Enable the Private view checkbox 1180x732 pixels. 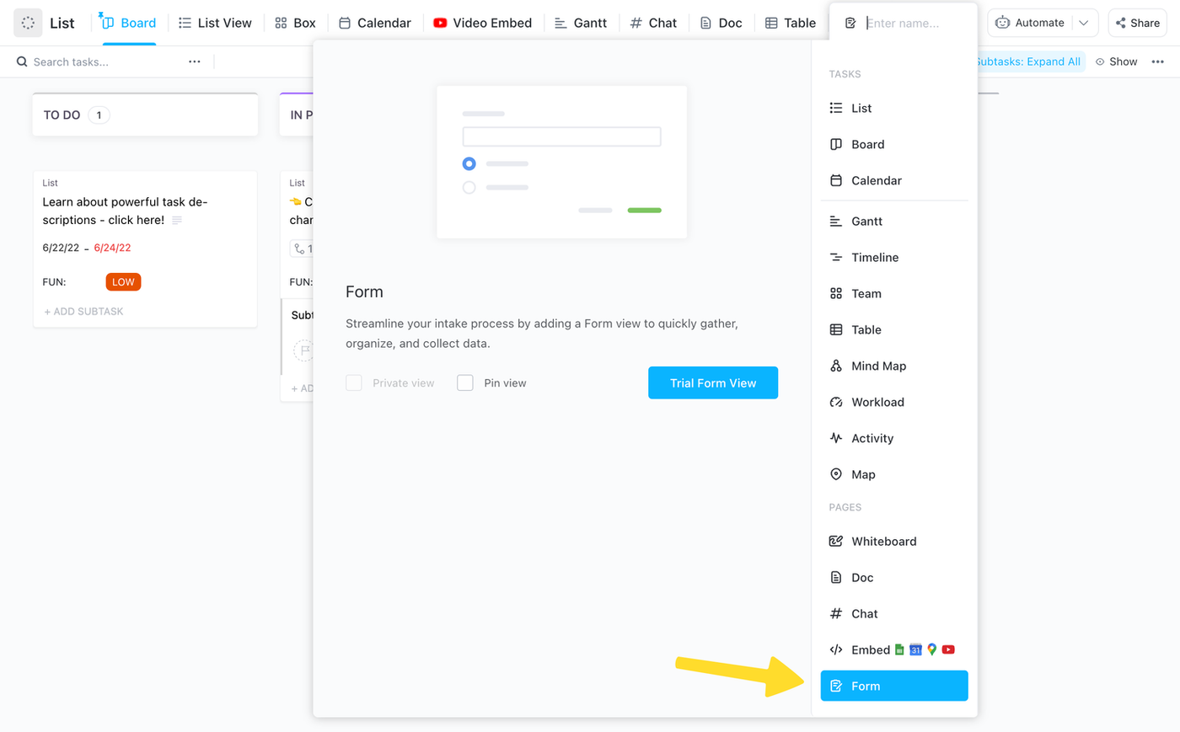354,382
